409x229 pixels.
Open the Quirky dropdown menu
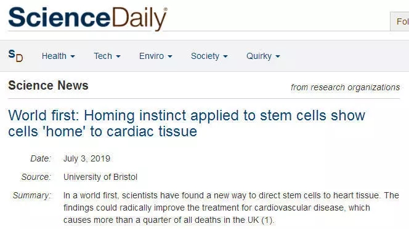pyautogui.click(x=263, y=56)
